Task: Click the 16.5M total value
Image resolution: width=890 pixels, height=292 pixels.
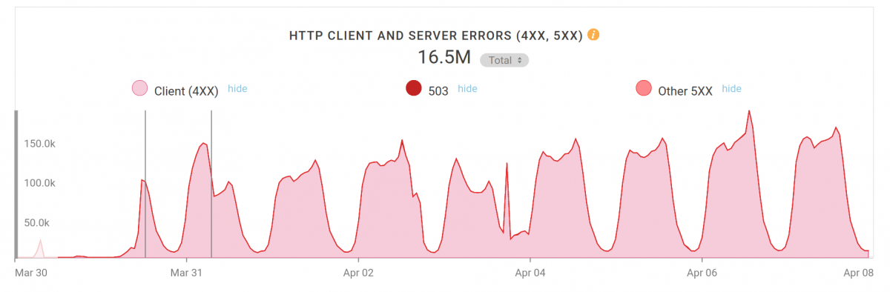Action: coord(444,58)
